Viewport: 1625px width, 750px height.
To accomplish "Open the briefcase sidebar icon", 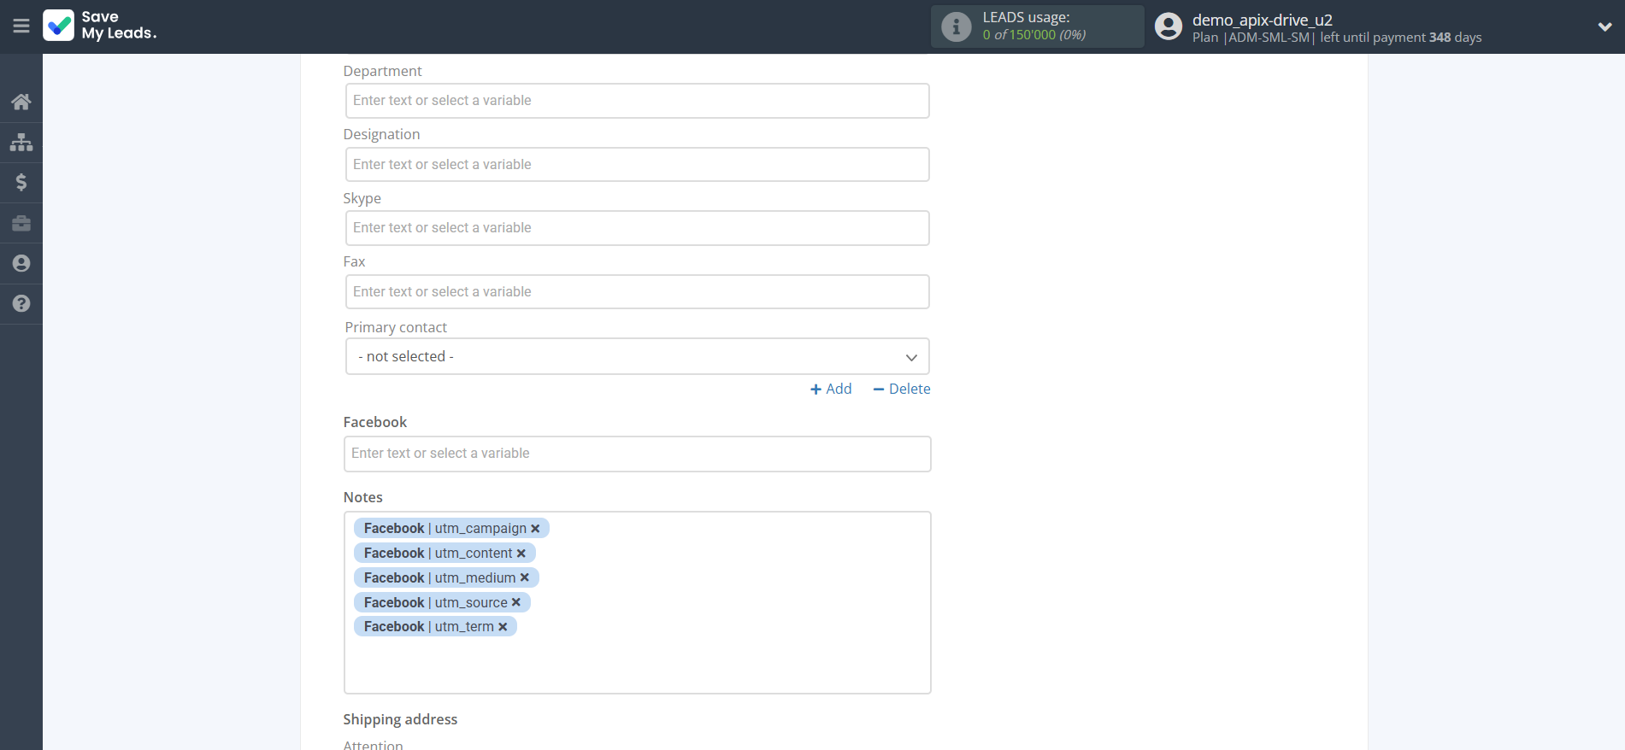I will pos(21,223).
